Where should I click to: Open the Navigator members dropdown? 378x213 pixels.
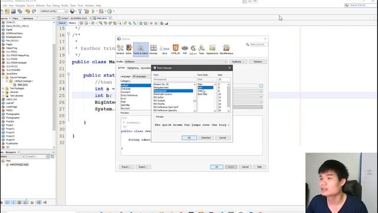point(12,156)
